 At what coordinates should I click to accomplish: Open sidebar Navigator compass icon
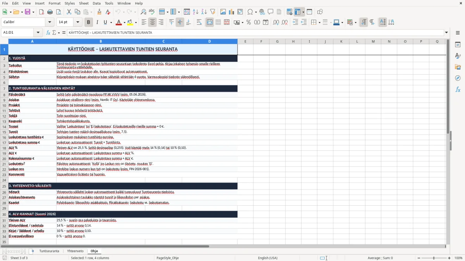458,78
